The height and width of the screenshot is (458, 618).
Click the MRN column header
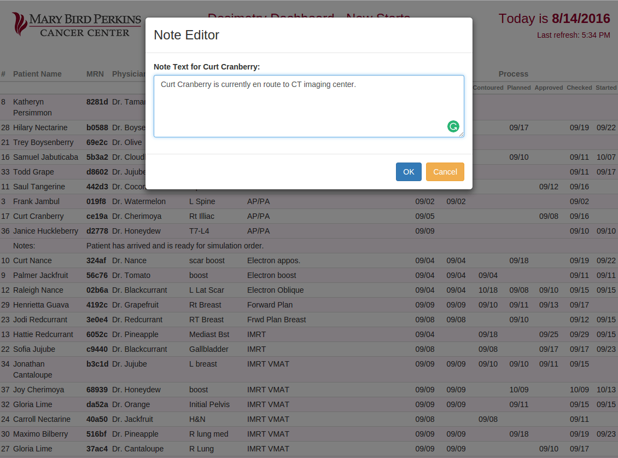click(95, 74)
